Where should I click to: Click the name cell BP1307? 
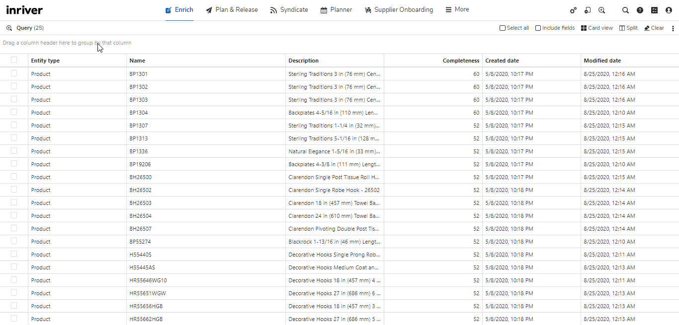[x=206, y=126]
